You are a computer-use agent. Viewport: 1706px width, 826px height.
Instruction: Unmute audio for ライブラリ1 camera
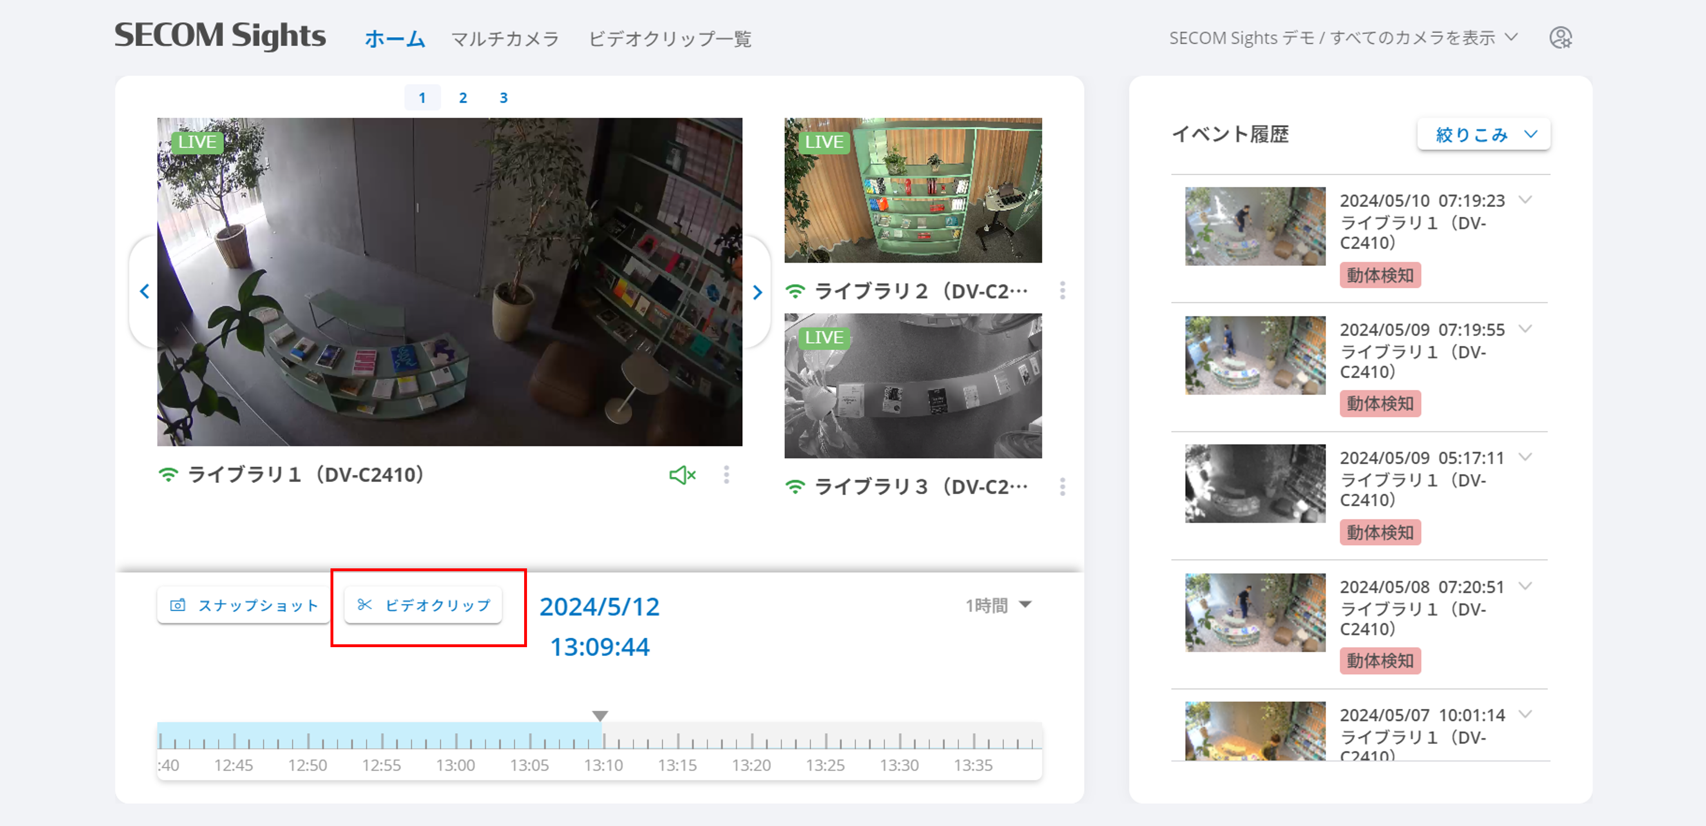682,474
